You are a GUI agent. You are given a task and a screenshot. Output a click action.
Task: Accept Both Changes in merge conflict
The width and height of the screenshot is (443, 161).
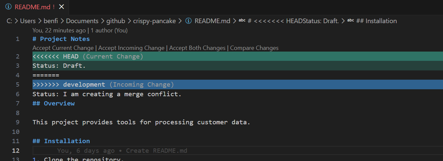pyautogui.click(x=197, y=48)
